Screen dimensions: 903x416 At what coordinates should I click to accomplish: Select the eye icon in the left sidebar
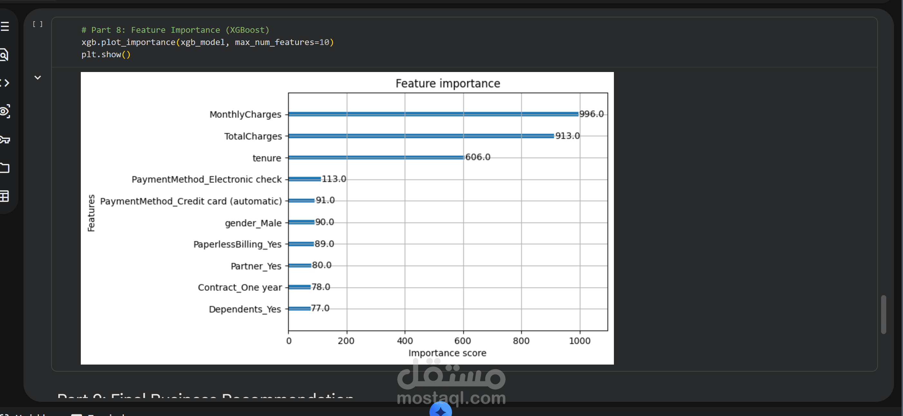[x=5, y=111]
